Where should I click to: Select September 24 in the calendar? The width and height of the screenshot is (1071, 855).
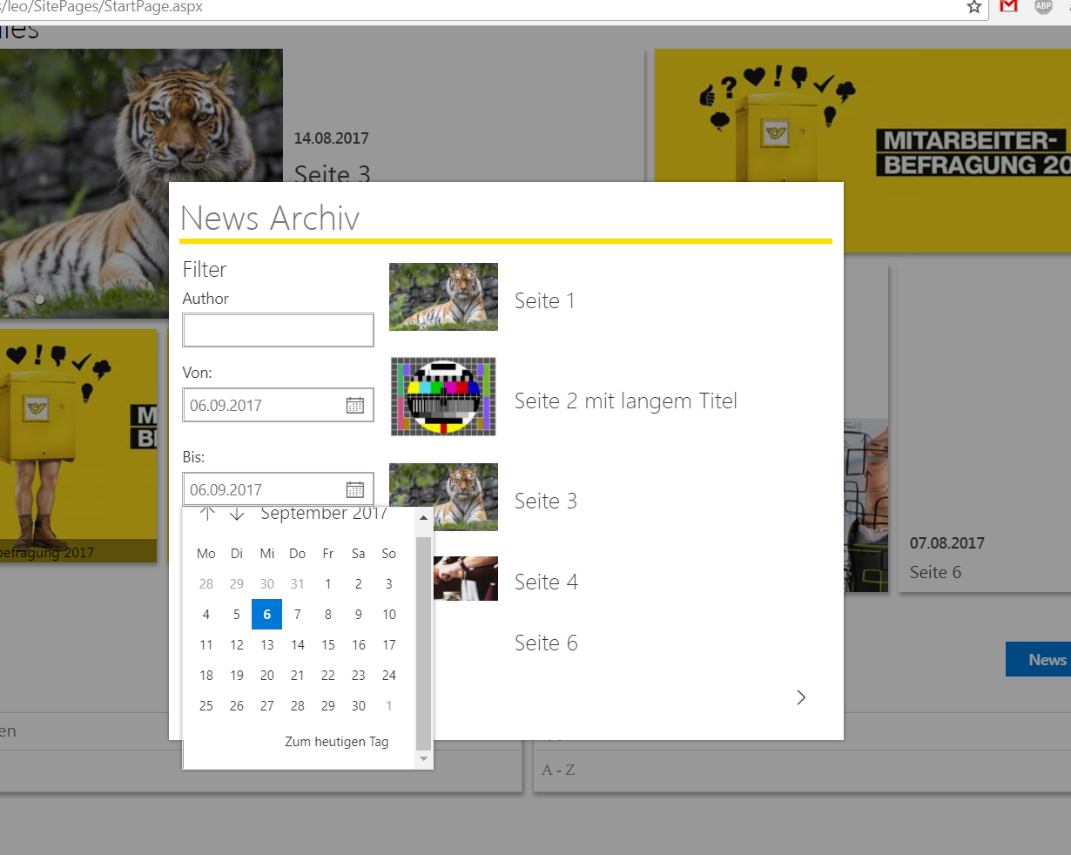click(388, 675)
